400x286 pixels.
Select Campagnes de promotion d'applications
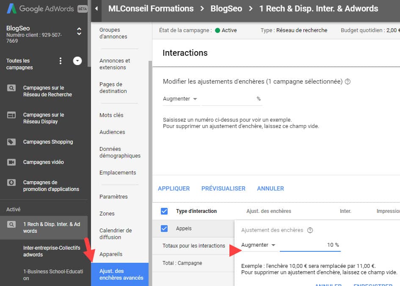51,186
